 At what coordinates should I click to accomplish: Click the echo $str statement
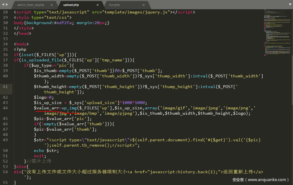[x=46, y=151]
